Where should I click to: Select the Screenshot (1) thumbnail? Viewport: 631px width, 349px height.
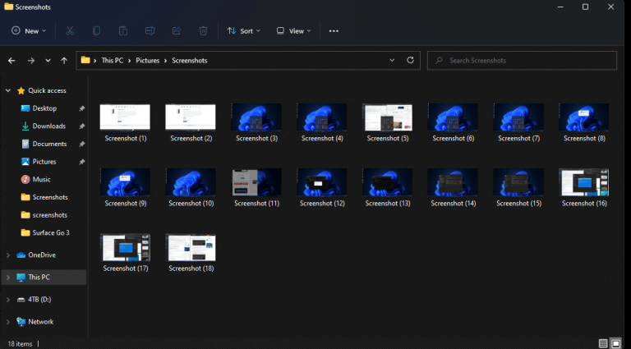coord(125,117)
